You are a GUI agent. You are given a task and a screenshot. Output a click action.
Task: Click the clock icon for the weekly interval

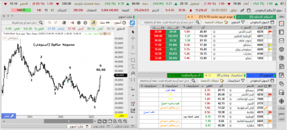[124, 22]
